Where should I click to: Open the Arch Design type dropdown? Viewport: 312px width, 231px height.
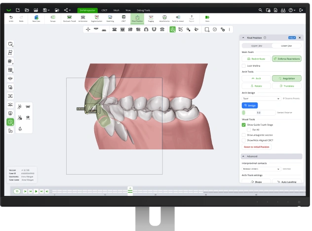261,98
